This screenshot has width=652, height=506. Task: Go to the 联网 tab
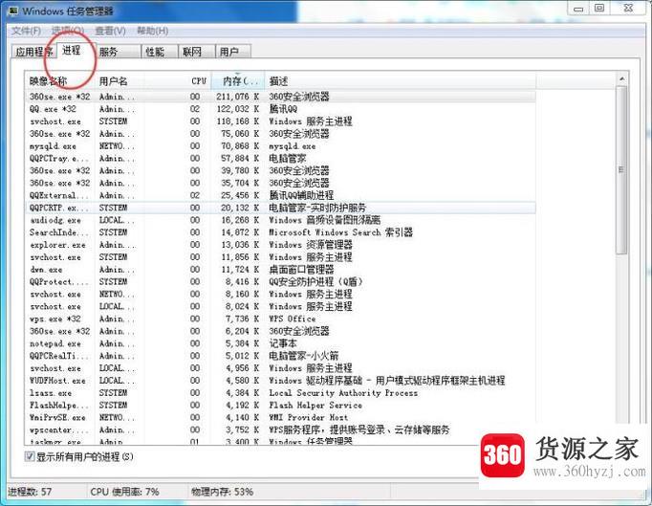coord(197,52)
